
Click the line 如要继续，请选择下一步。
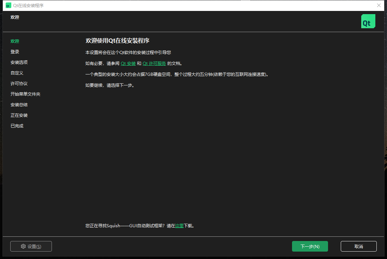coord(110,85)
